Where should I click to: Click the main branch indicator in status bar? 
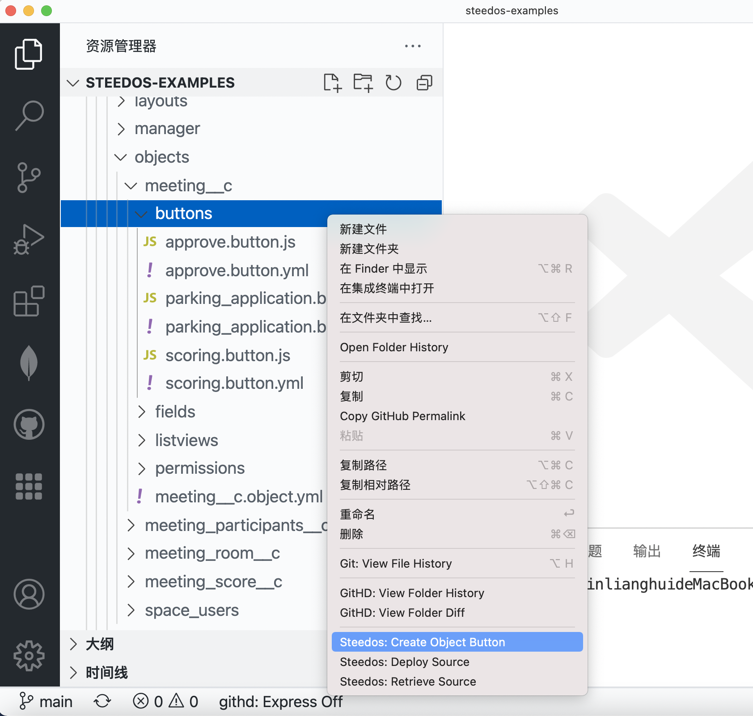(45, 701)
